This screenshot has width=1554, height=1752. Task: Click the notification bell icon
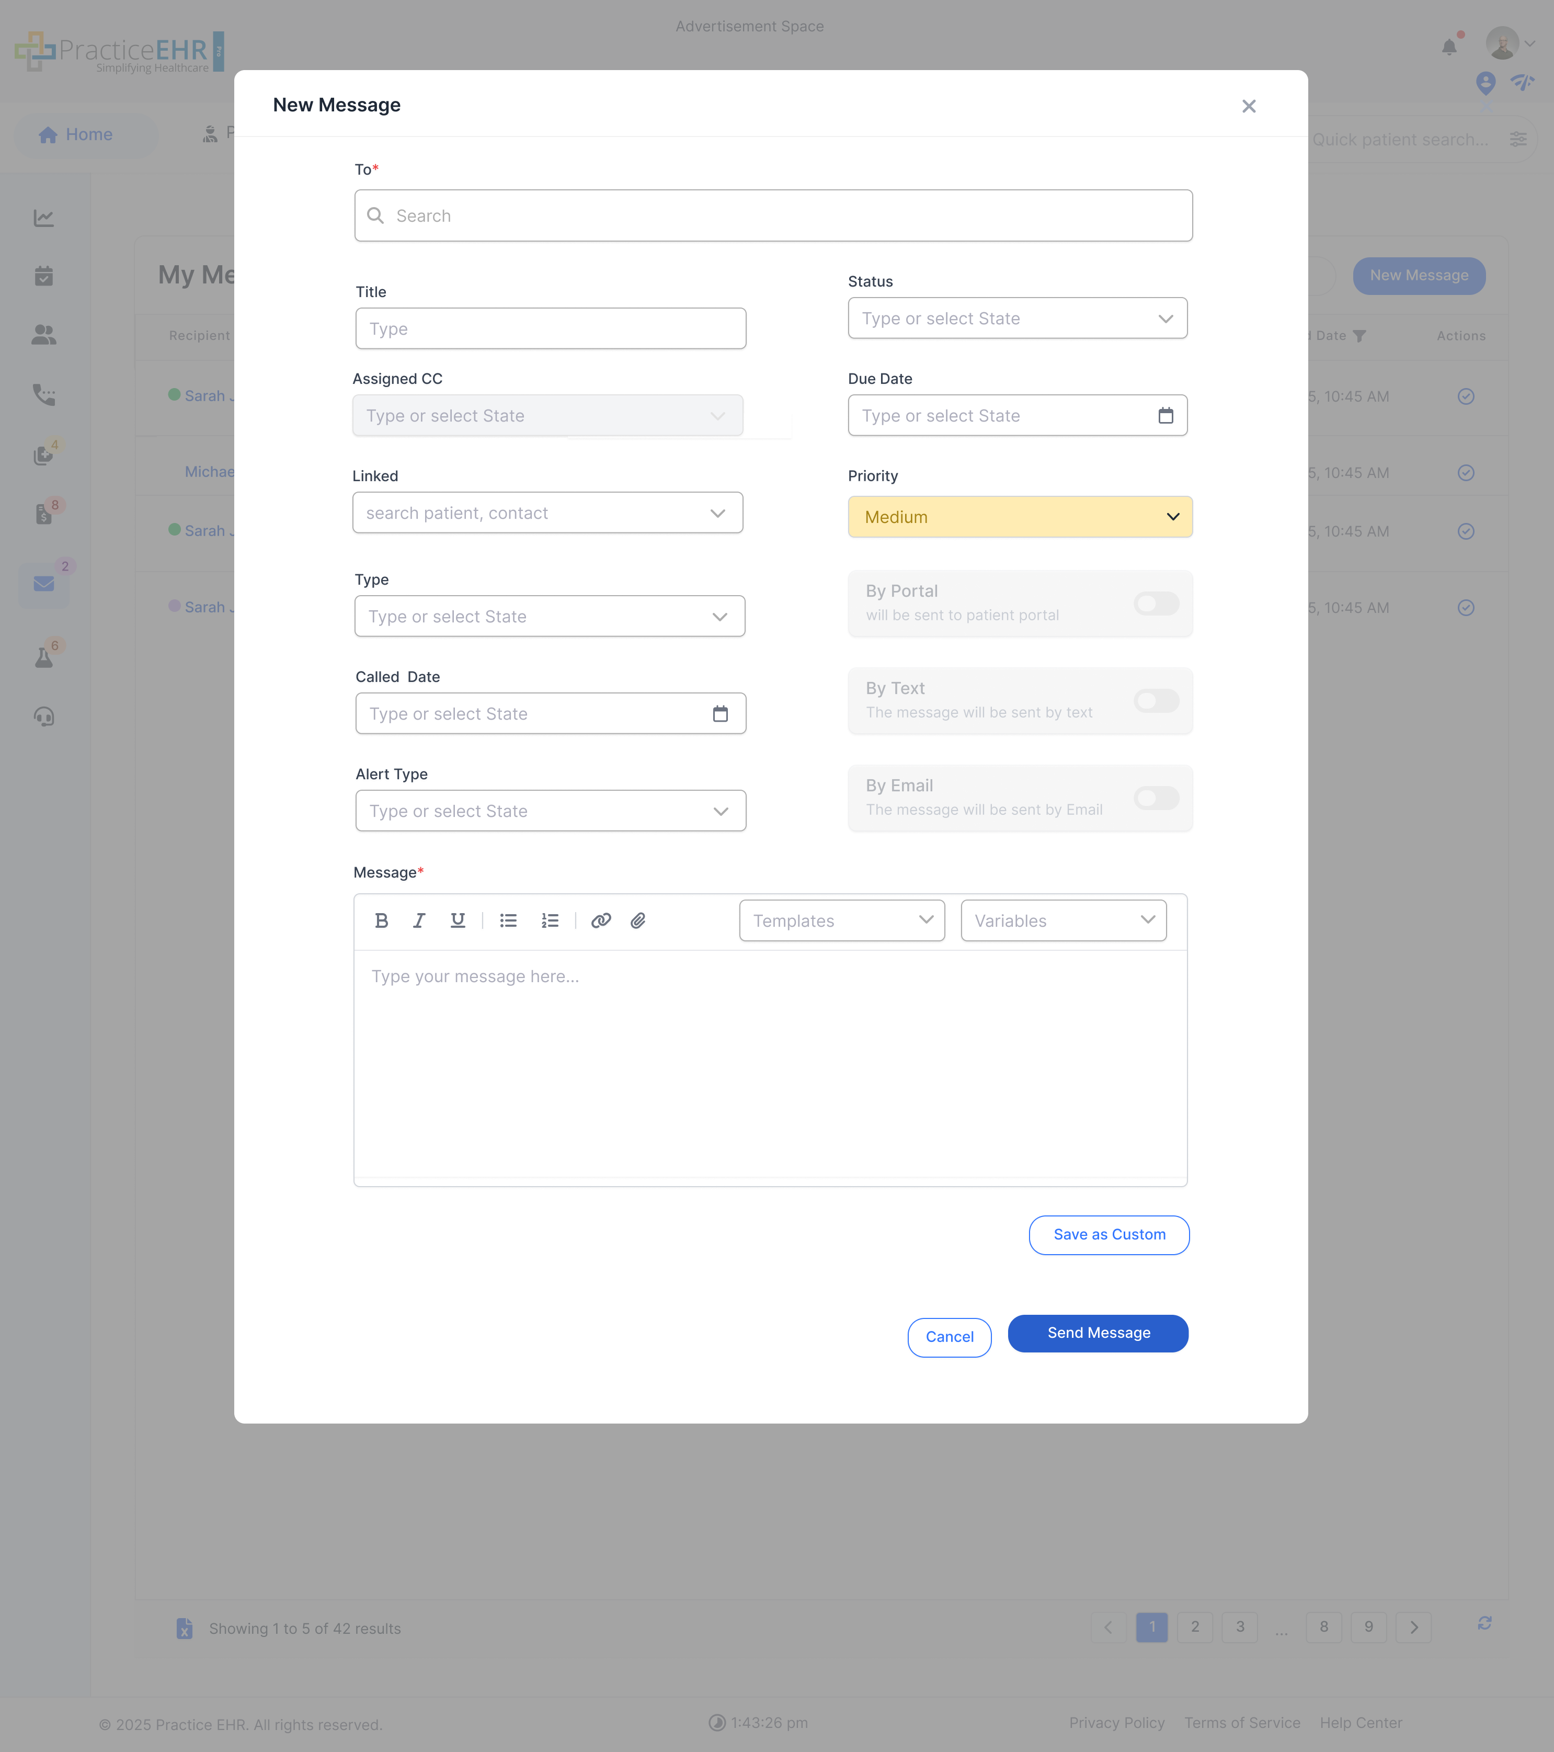click(x=1450, y=47)
